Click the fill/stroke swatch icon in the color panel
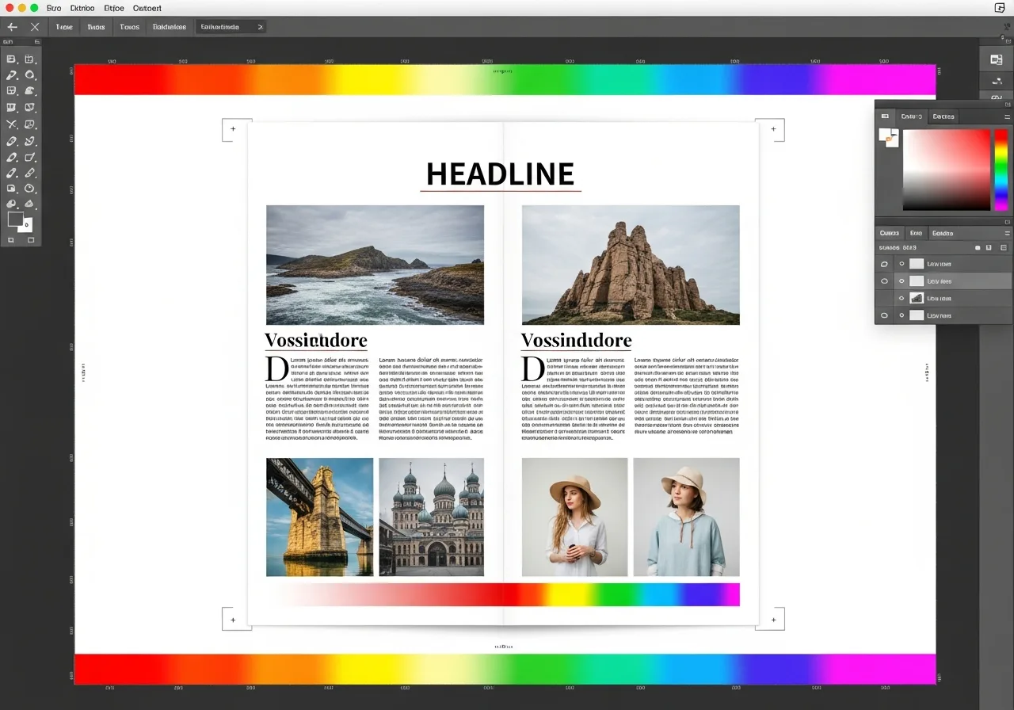 (889, 137)
